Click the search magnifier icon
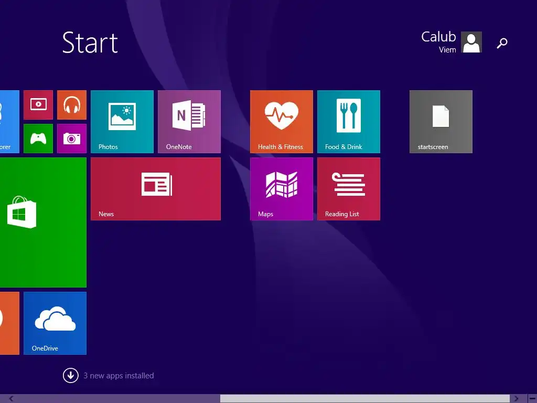The height and width of the screenshot is (403, 537). click(502, 43)
